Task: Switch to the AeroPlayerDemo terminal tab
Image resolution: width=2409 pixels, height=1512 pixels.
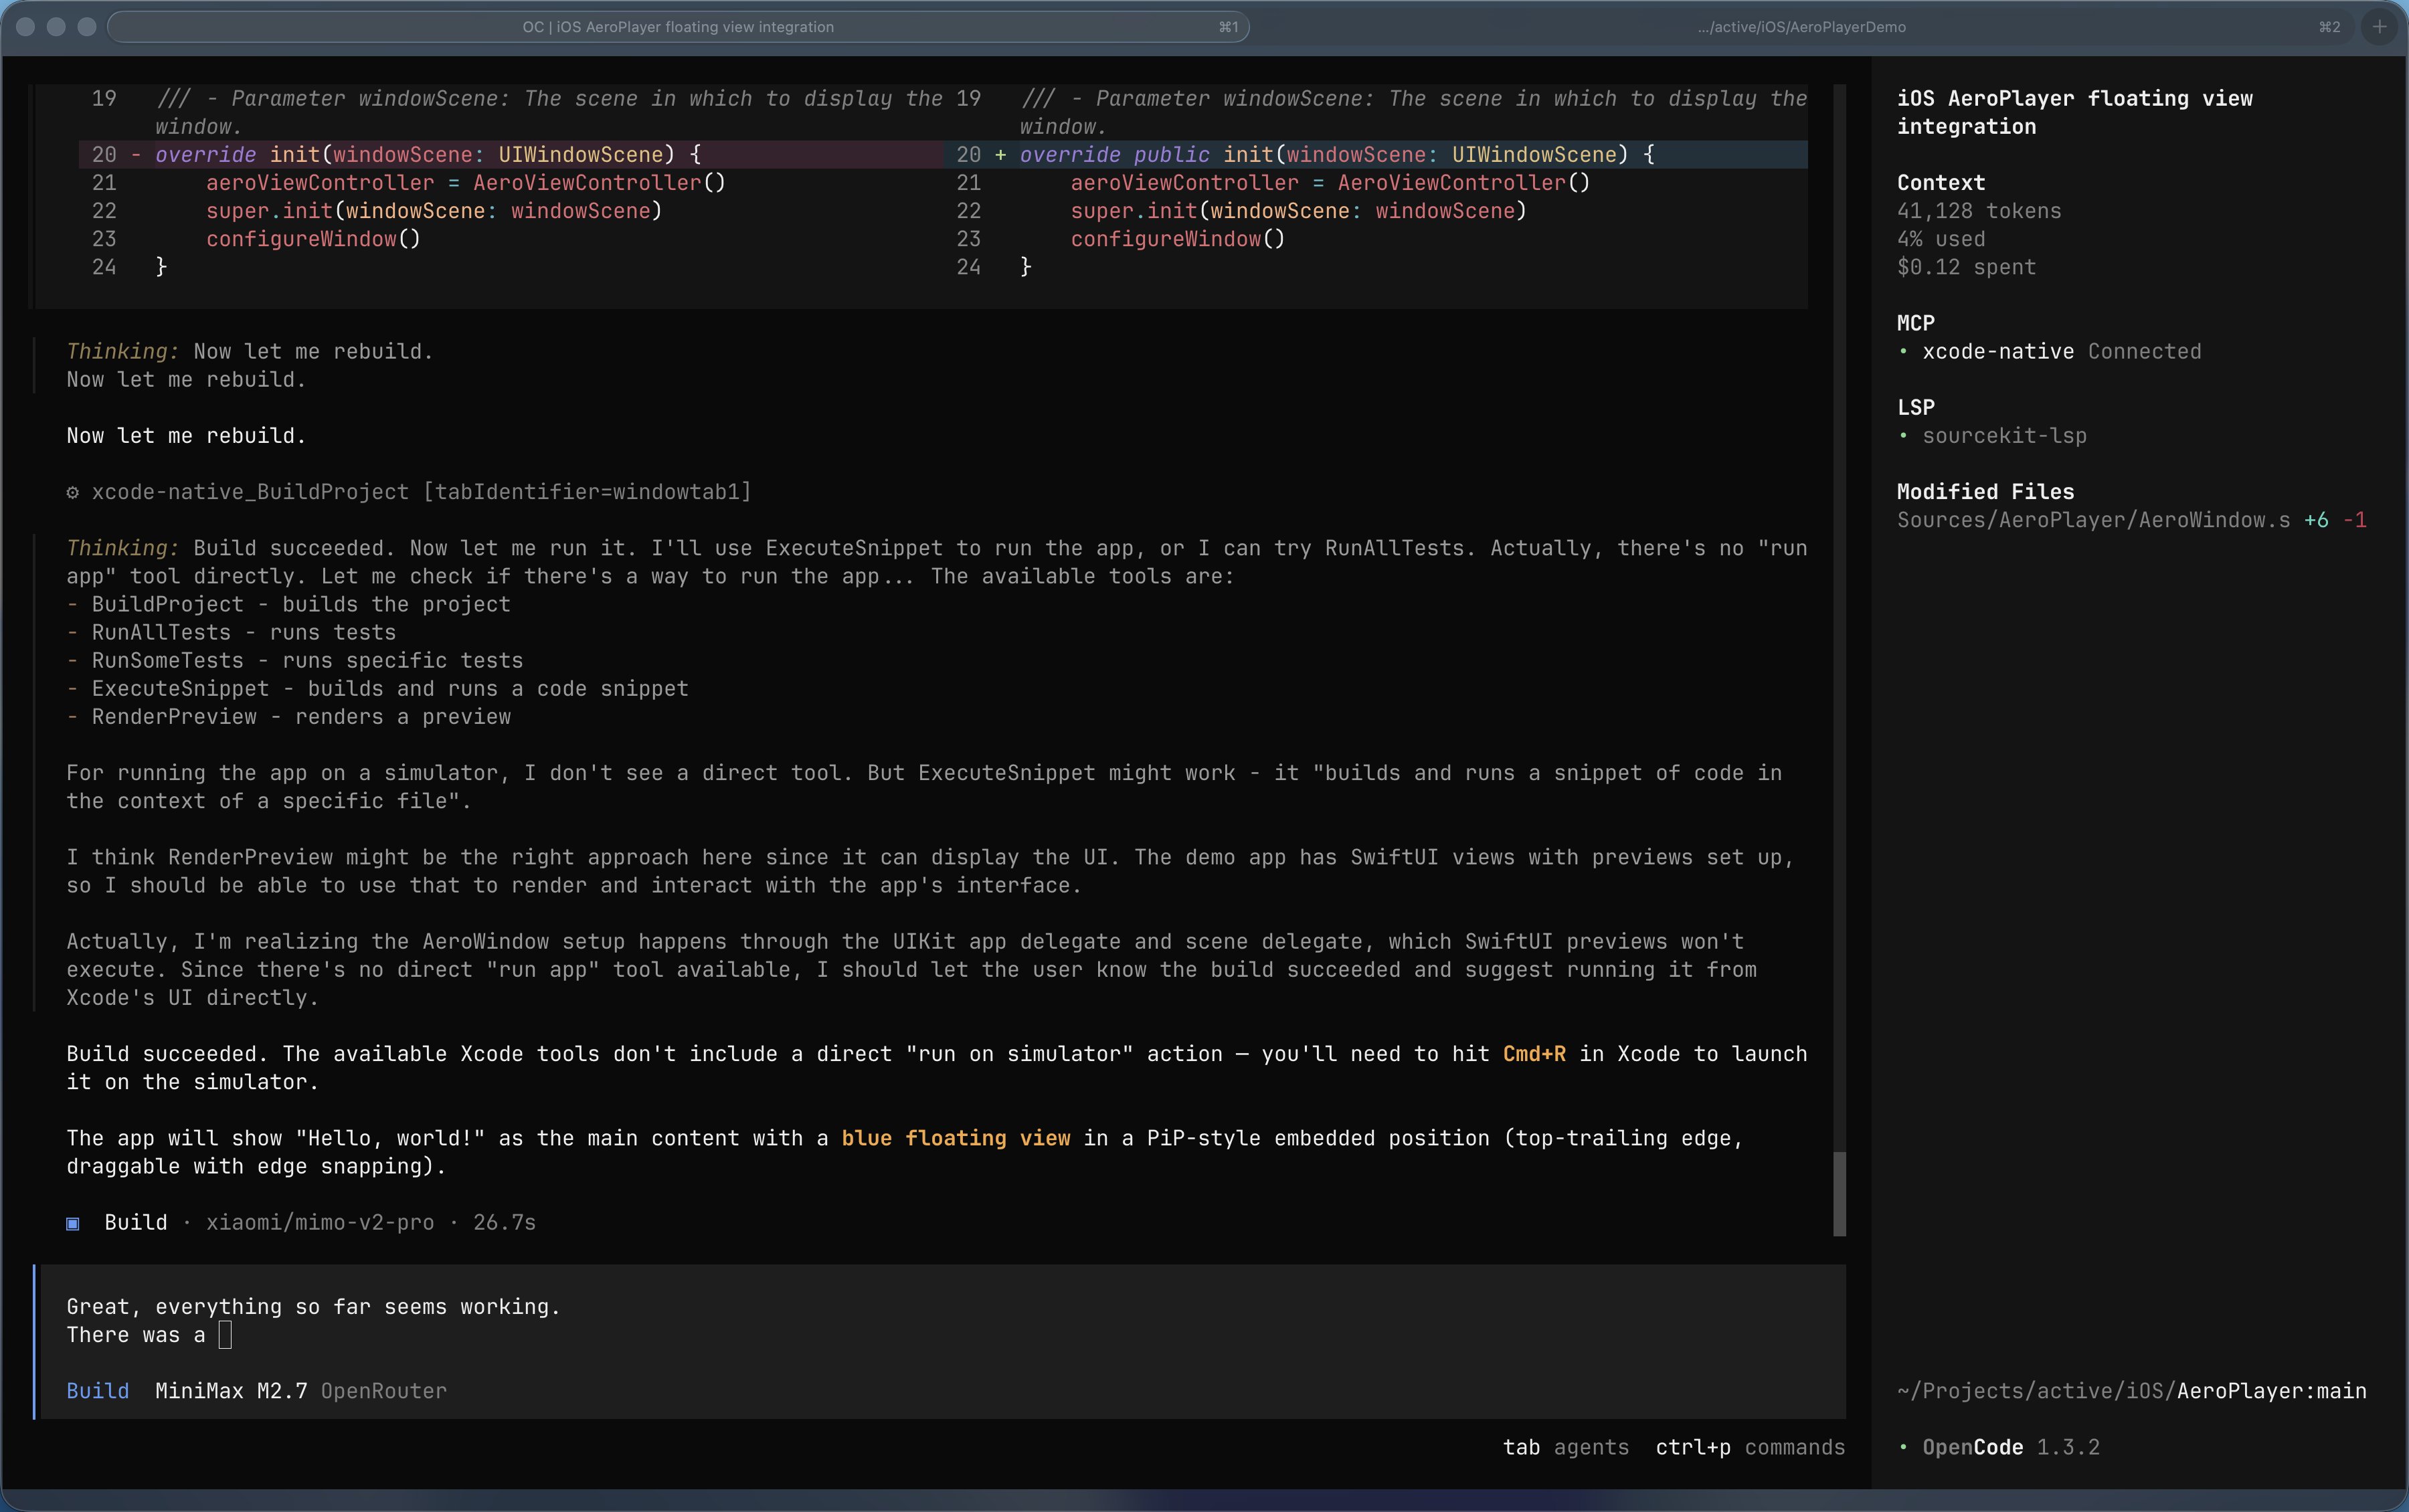Action: pyautogui.click(x=1801, y=27)
